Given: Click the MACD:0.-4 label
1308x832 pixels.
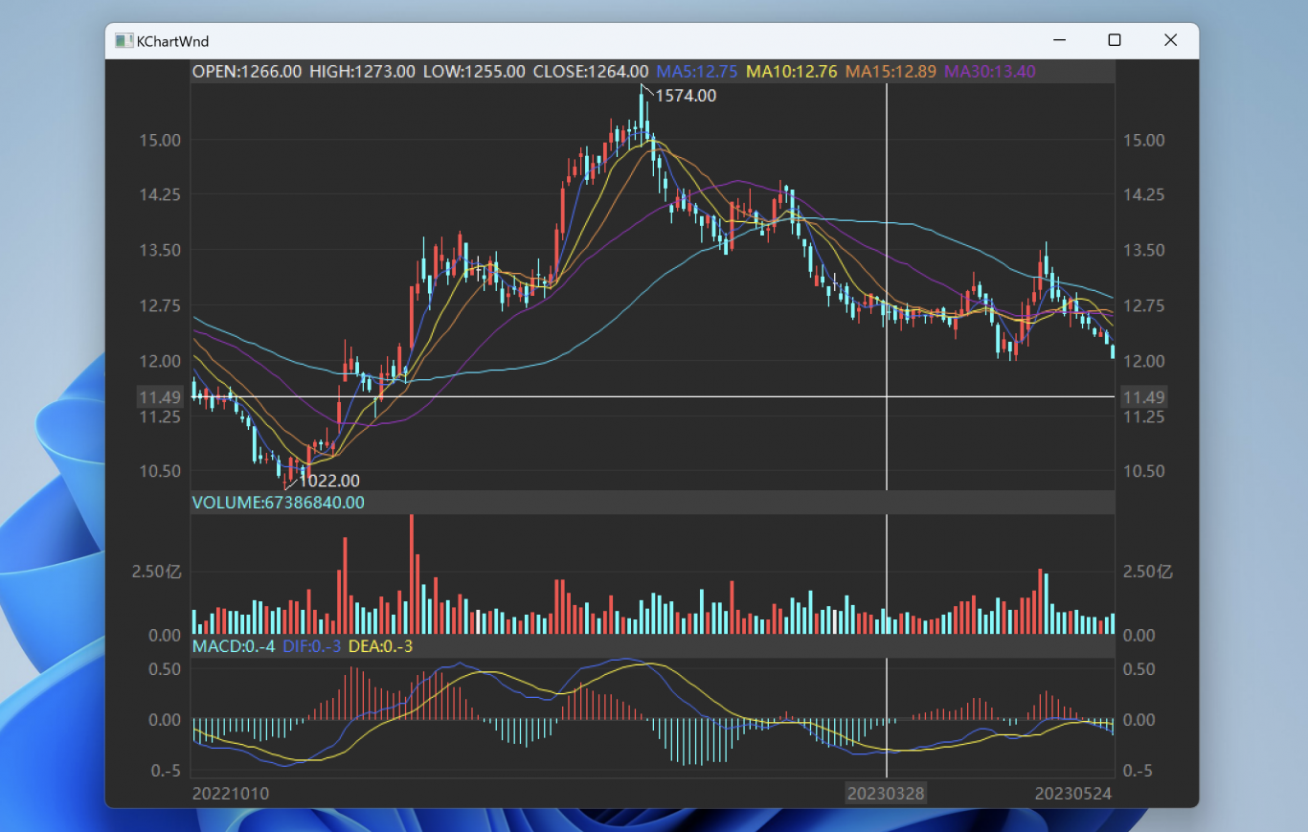Looking at the screenshot, I should tap(234, 646).
